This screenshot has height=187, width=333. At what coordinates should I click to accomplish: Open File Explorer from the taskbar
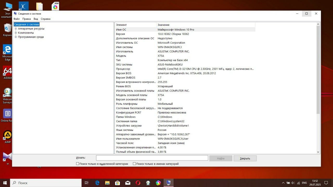click(x=107, y=183)
